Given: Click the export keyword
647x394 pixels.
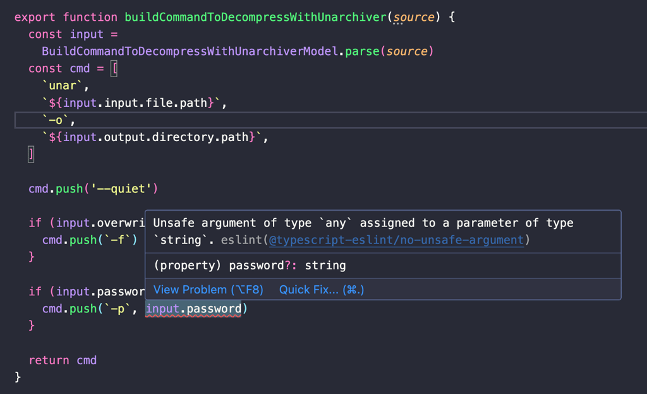Looking at the screenshot, I should tap(35, 17).
